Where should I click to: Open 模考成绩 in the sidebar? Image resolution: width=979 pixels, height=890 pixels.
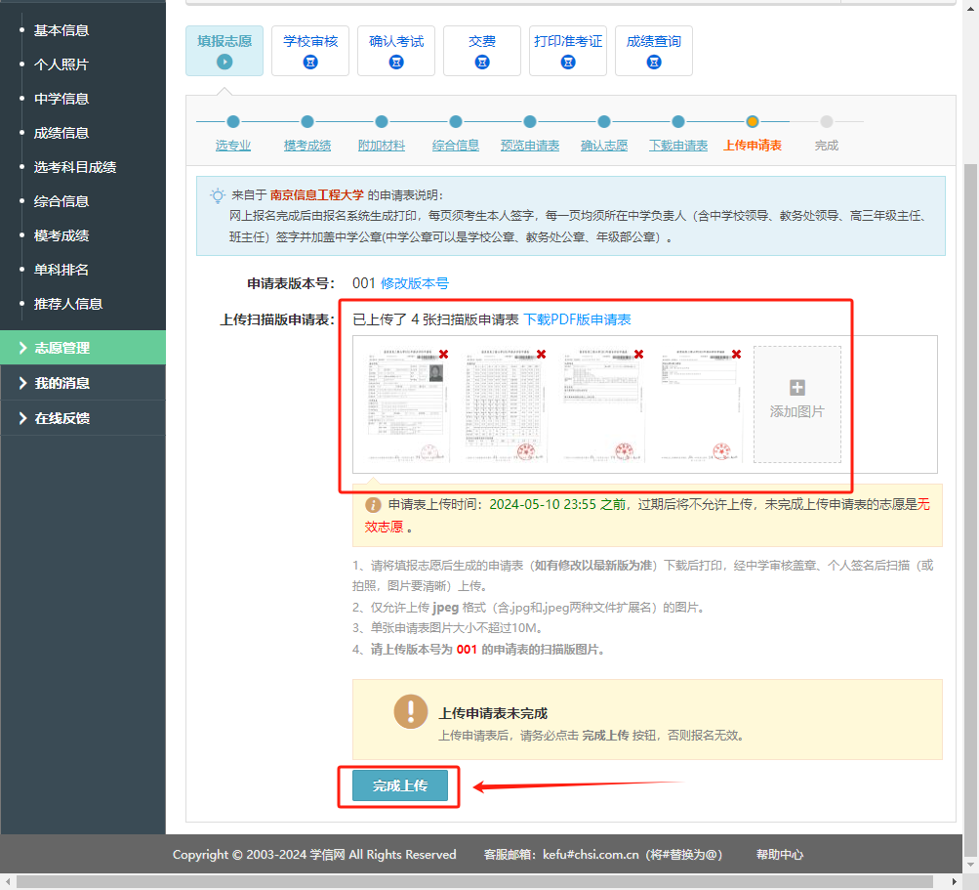pyautogui.click(x=61, y=235)
